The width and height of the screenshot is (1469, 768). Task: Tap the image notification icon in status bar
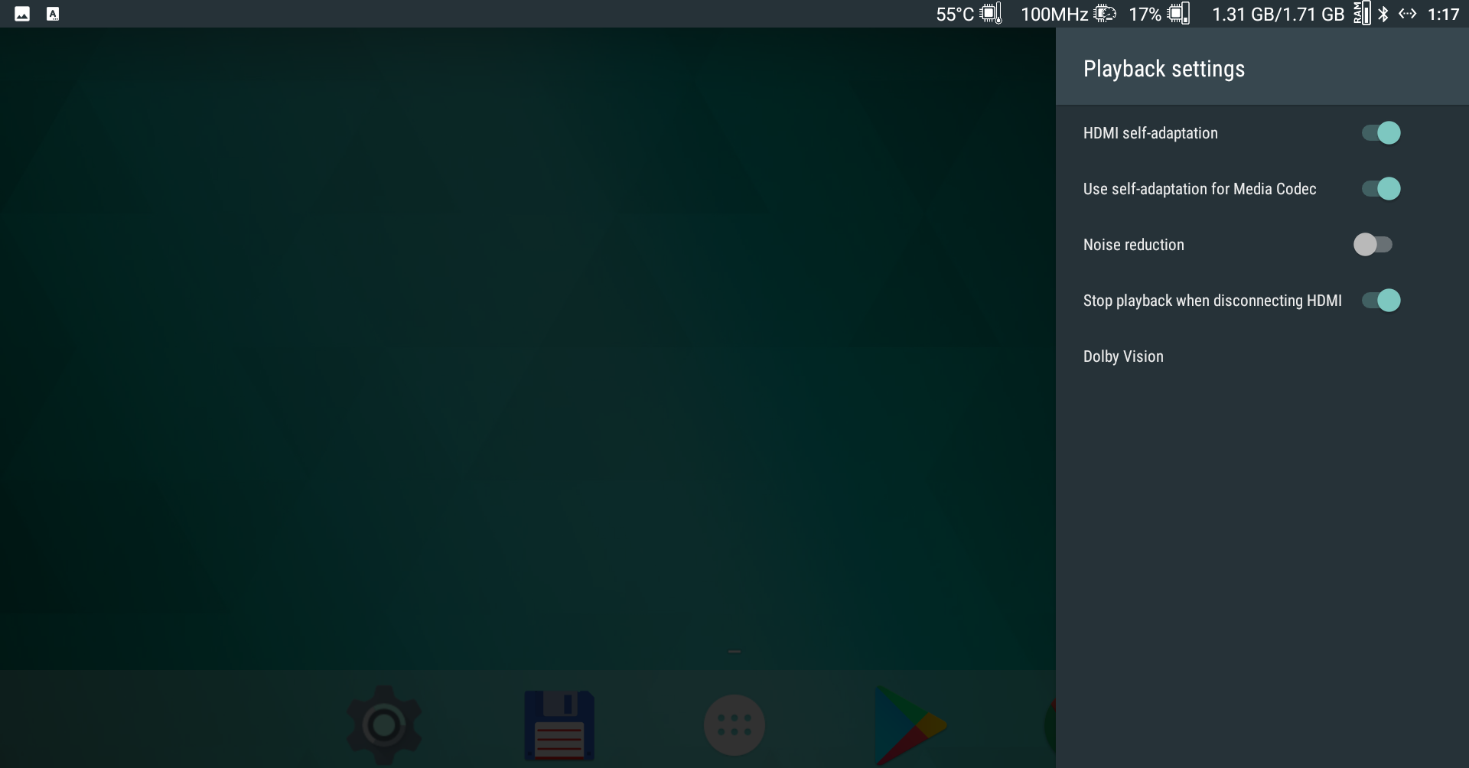22,14
